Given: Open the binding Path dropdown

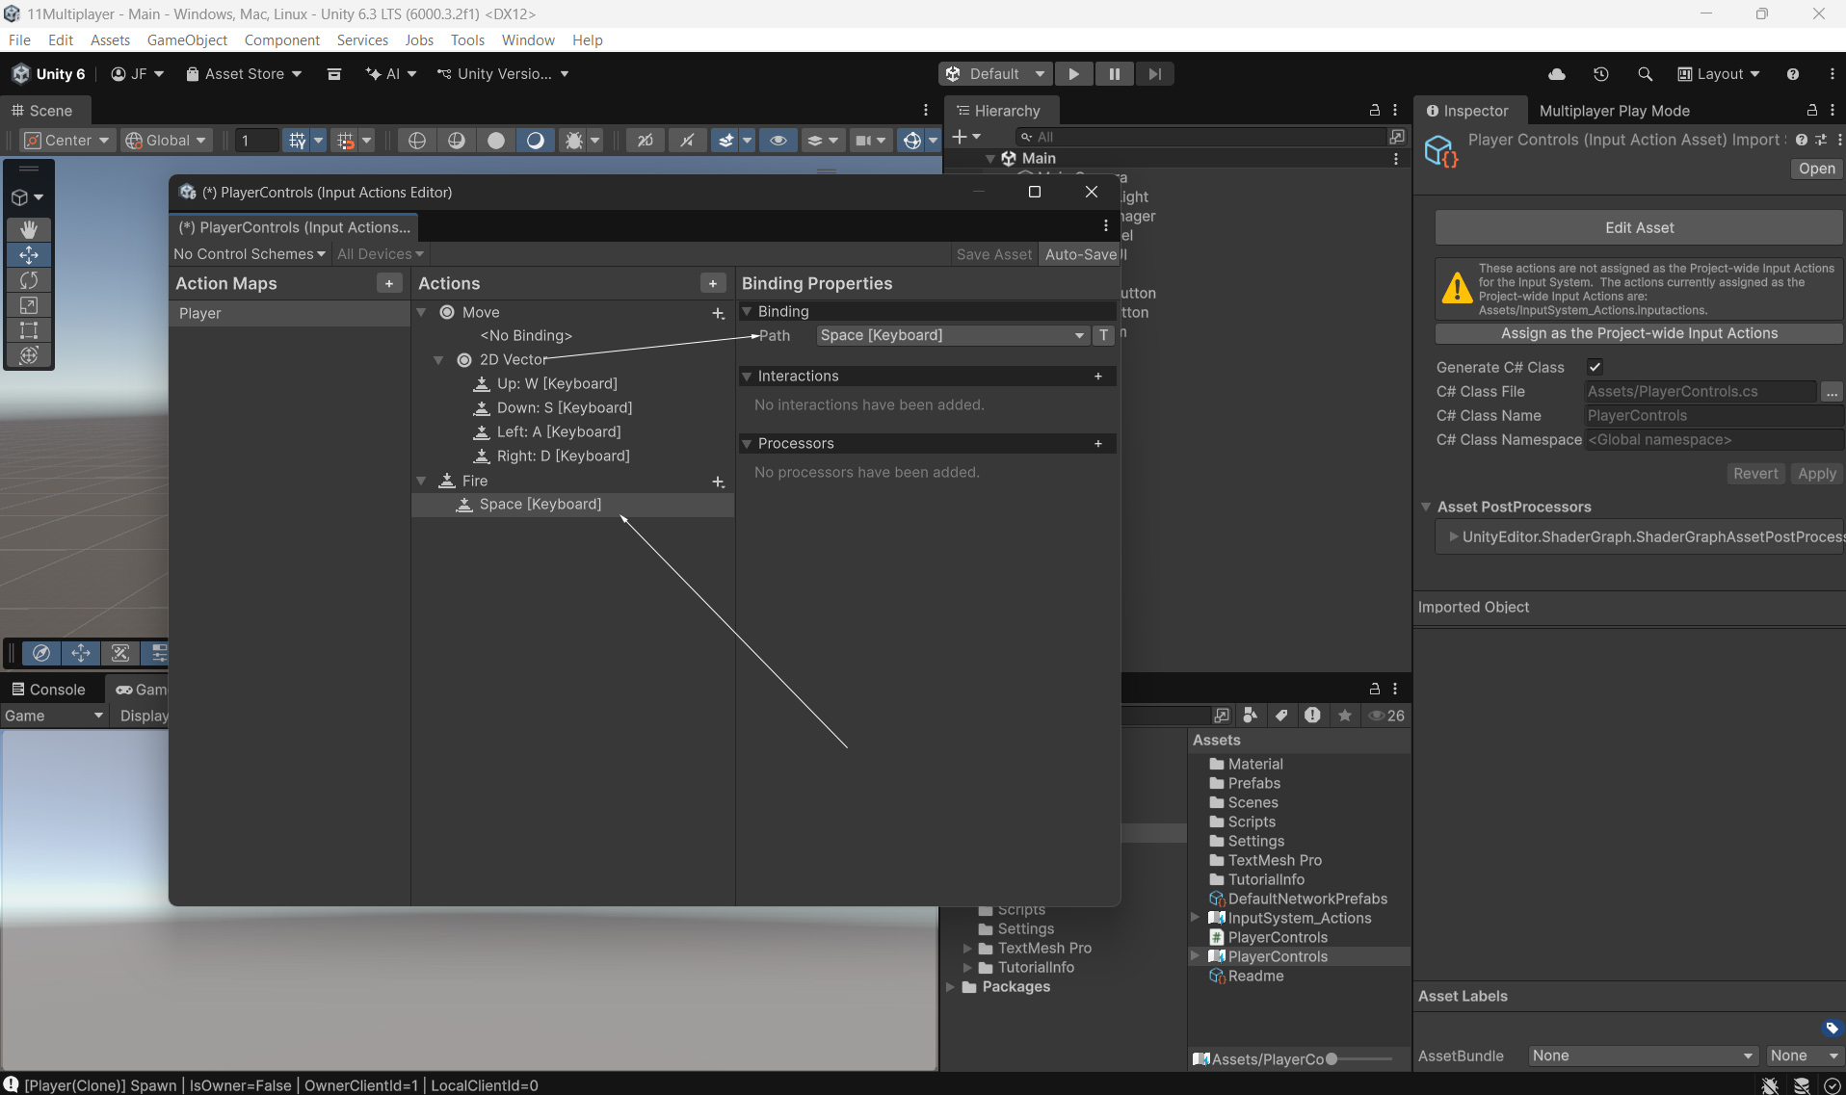Looking at the screenshot, I should 951,335.
